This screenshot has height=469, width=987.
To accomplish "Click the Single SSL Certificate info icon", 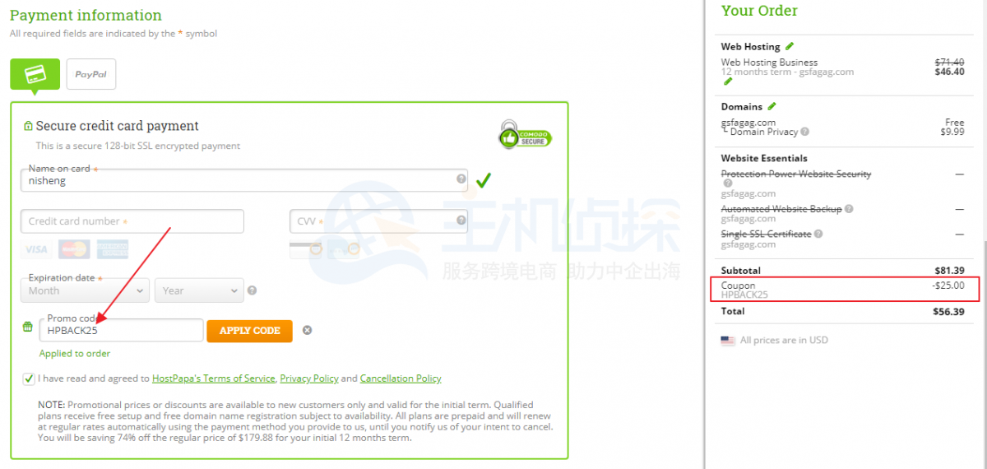I will pyautogui.click(x=818, y=234).
